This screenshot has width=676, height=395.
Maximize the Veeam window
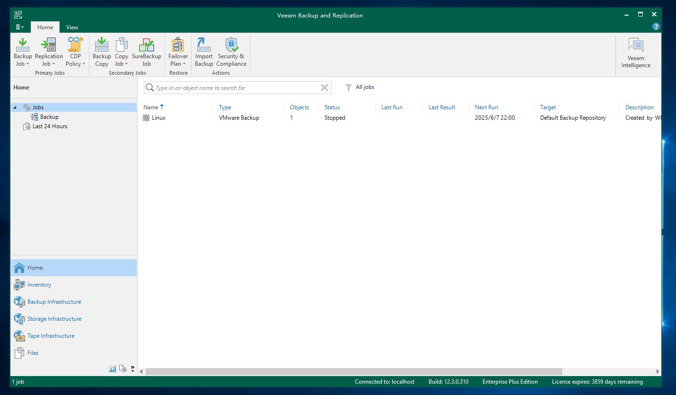[641, 15]
